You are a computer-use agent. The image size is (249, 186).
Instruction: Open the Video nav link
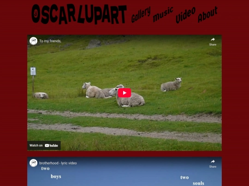(x=185, y=15)
